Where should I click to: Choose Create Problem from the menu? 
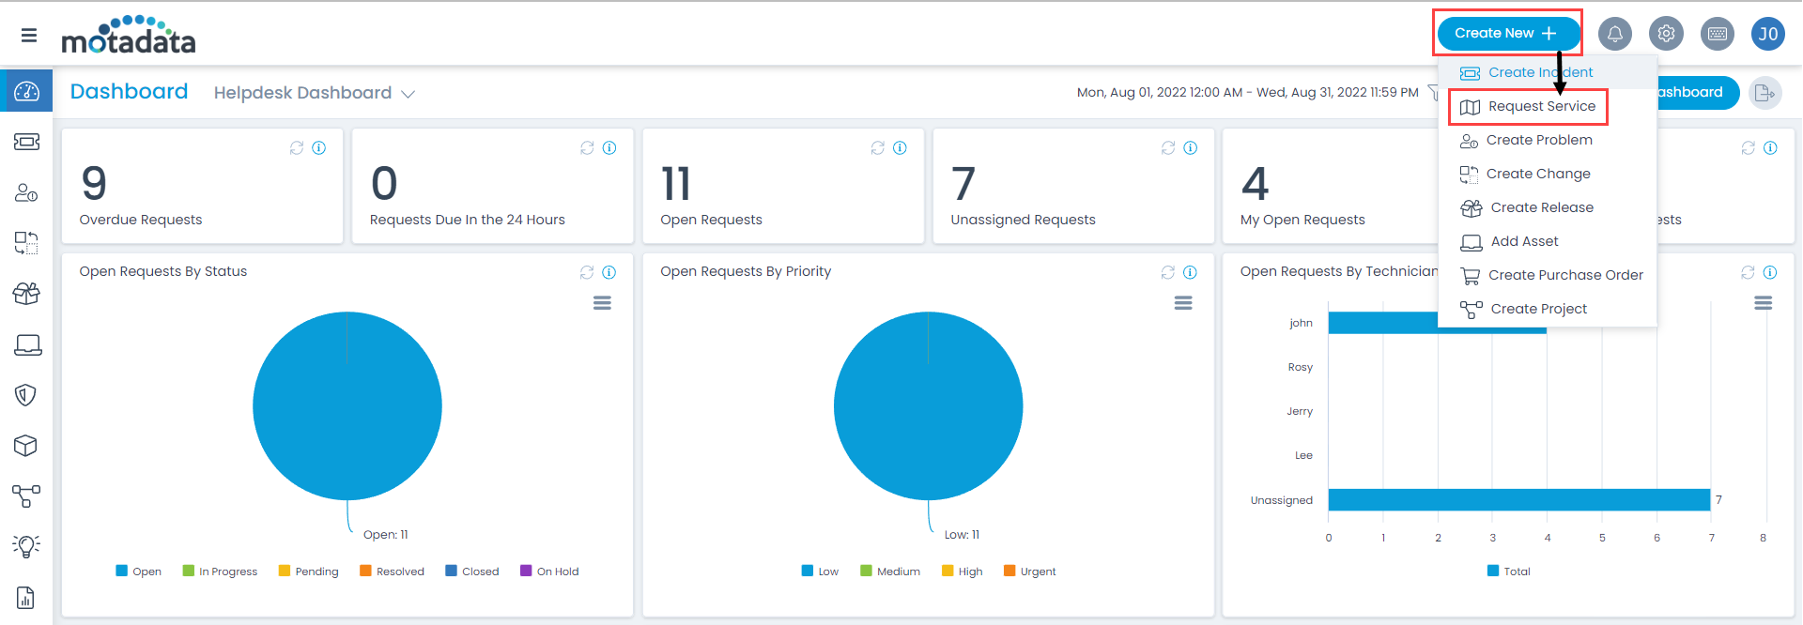1538,141
